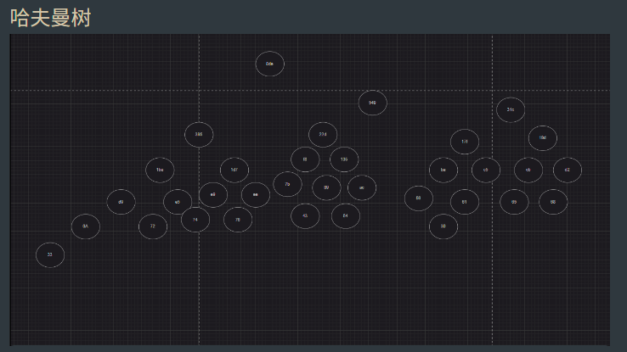Click the node labeled d9
The image size is (627, 352).
[121, 202]
